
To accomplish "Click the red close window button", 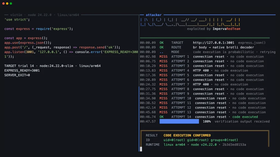I will point(3,3).
